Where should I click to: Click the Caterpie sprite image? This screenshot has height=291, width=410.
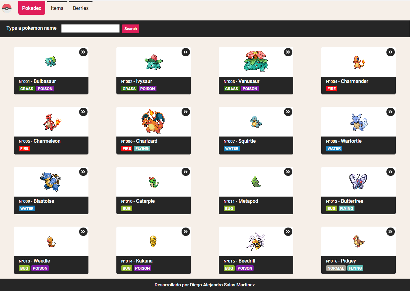coord(153,182)
